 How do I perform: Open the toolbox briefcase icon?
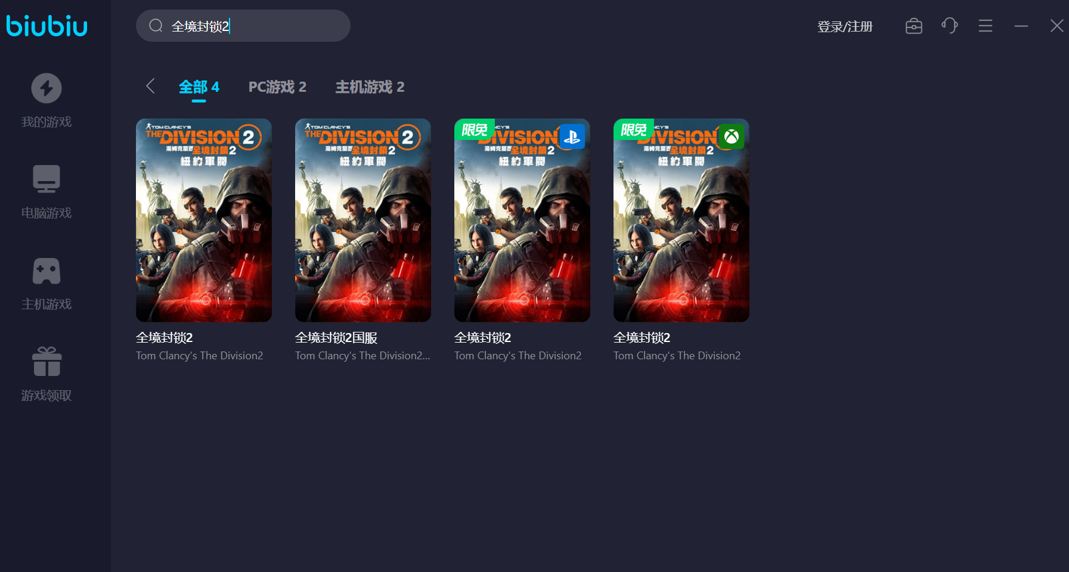(914, 26)
